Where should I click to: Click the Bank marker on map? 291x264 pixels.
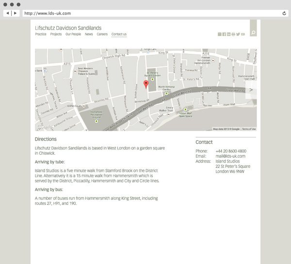click(45, 70)
